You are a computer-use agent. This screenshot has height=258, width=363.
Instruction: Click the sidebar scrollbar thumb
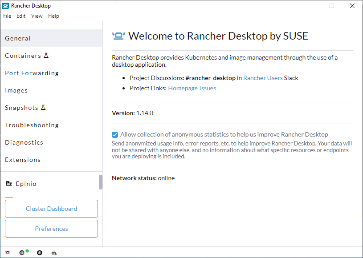pos(101,182)
